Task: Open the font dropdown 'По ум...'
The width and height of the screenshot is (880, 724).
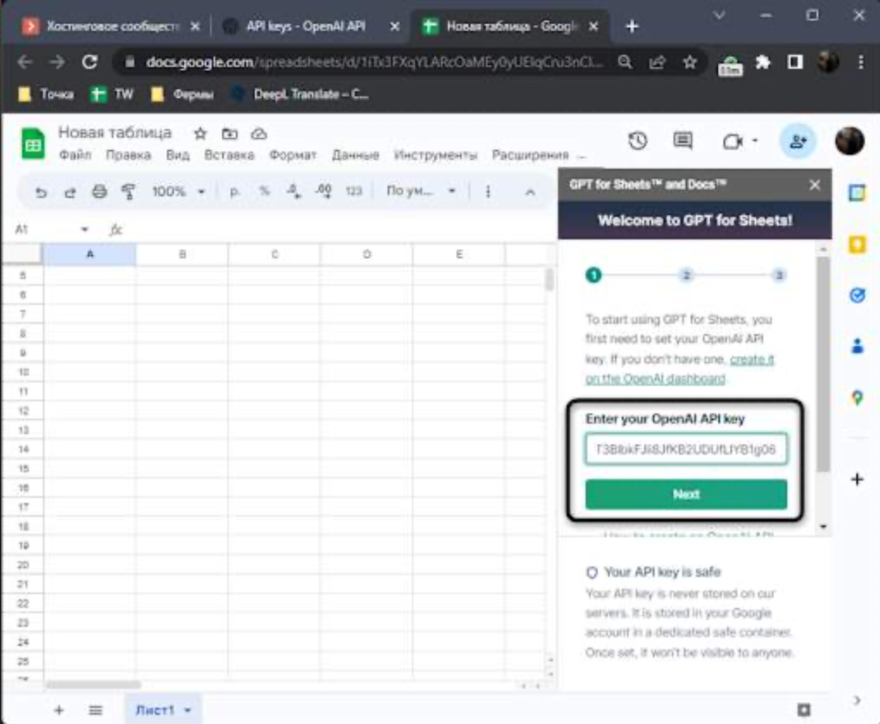Action: [421, 191]
